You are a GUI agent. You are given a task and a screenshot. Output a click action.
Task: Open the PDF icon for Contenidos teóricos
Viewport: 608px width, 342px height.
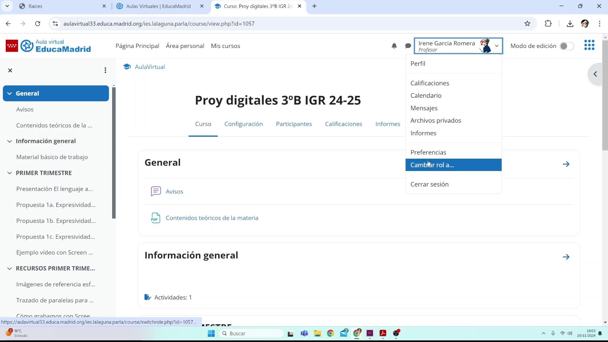155,218
